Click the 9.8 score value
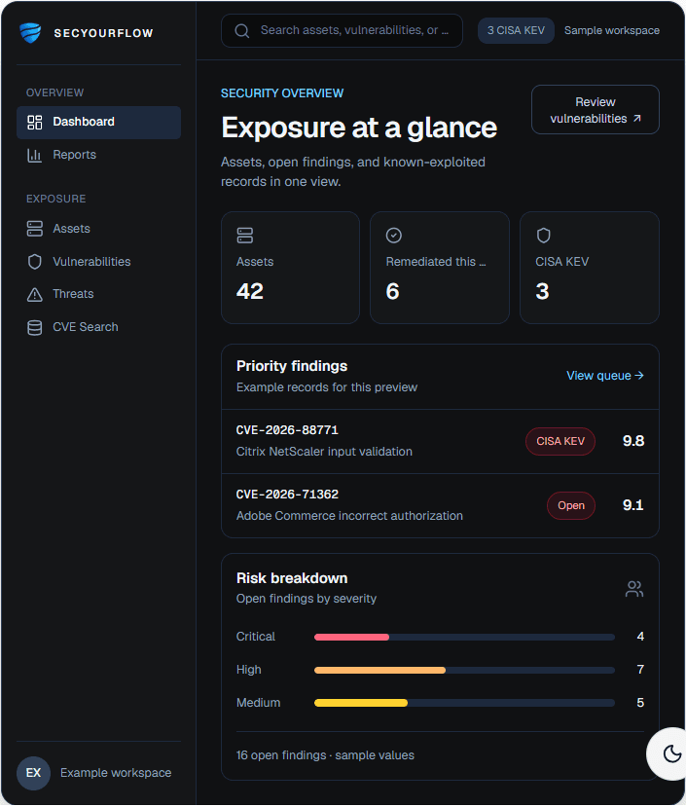 click(x=633, y=441)
